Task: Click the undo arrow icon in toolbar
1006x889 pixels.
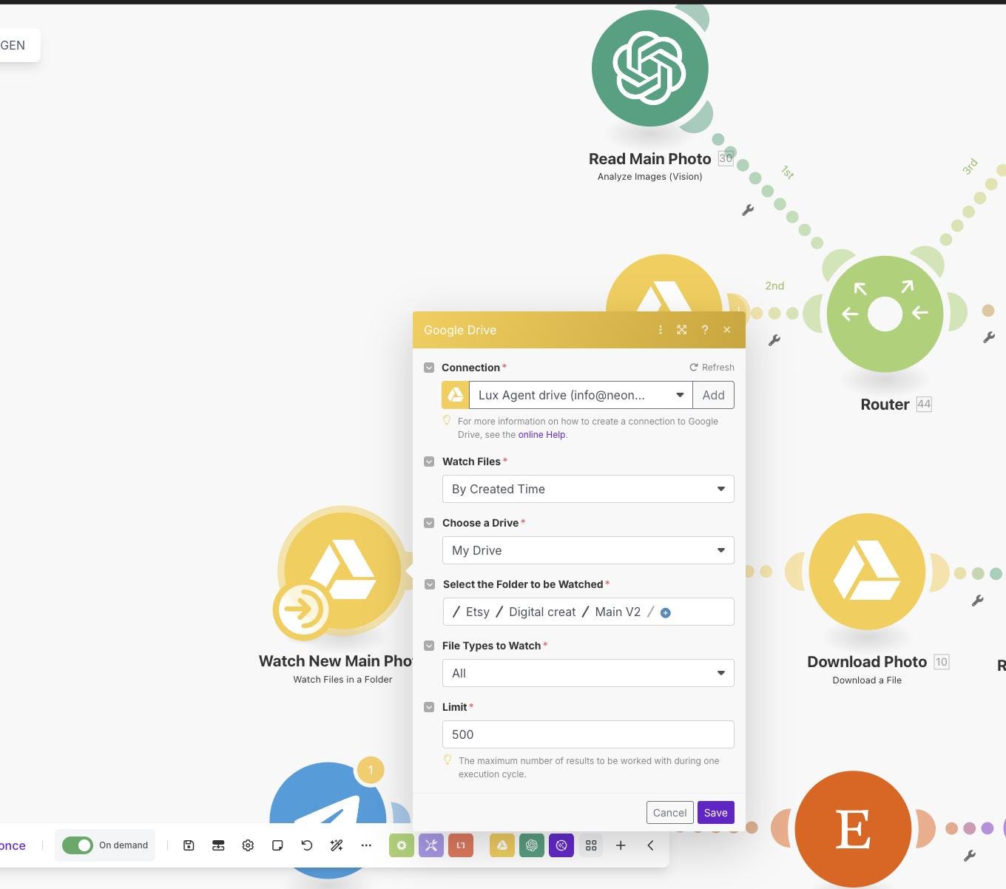Action: [x=307, y=845]
